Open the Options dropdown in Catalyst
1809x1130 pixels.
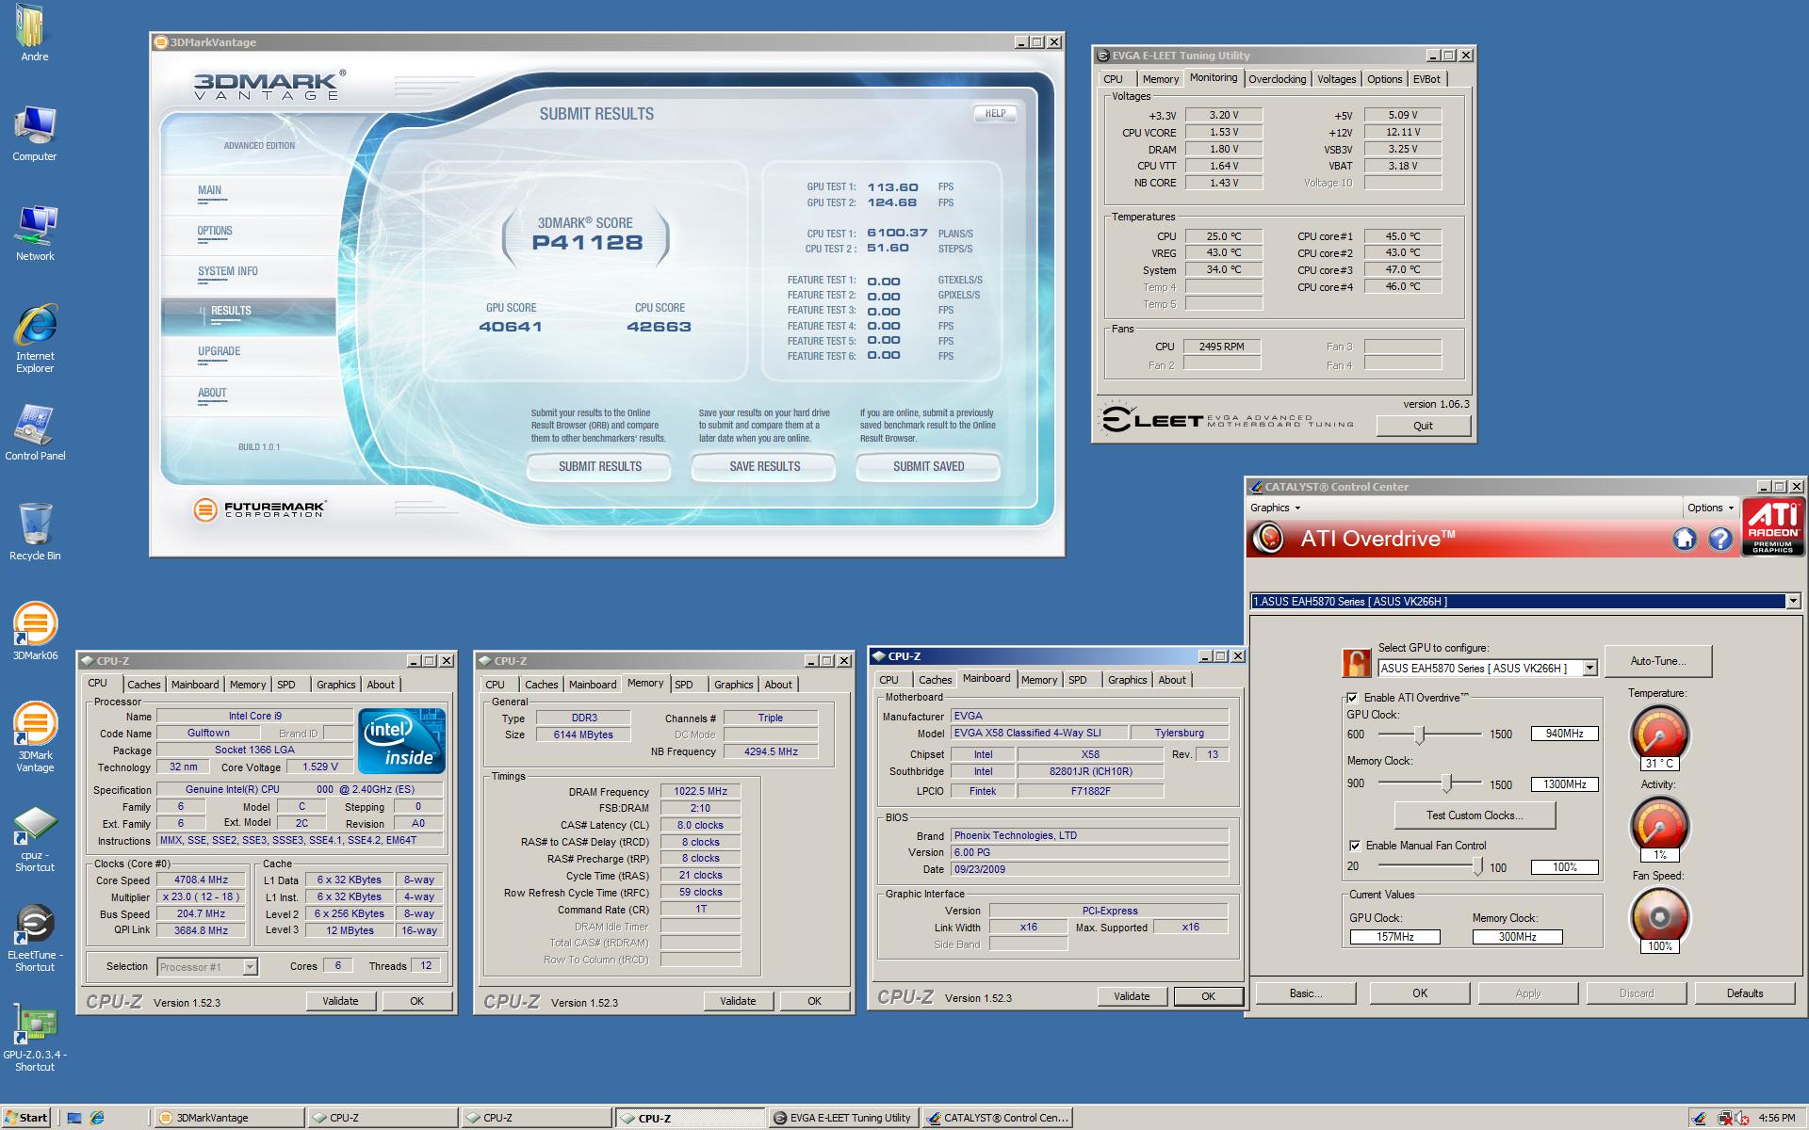pyautogui.click(x=1710, y=508)
